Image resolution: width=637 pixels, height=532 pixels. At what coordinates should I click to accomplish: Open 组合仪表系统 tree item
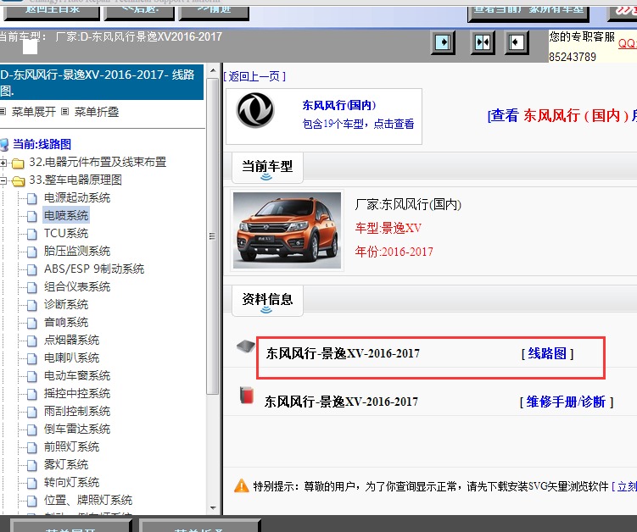point(77,287)
